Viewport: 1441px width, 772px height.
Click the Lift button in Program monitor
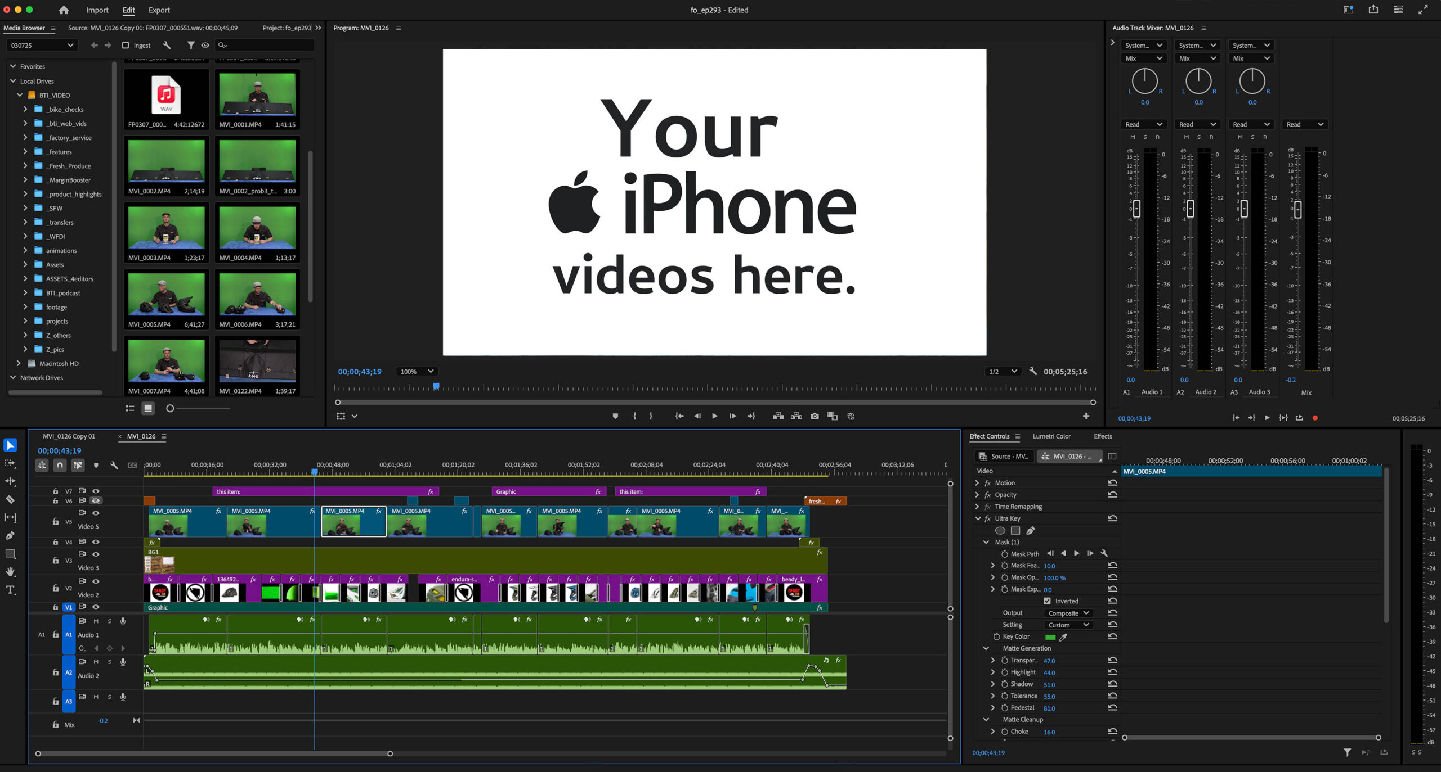[x=778, y=416]
